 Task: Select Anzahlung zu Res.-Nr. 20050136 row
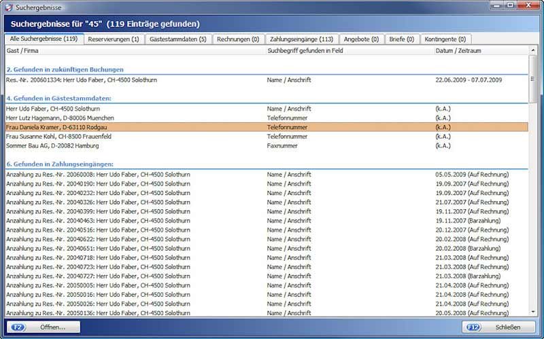tap(267, 313)
